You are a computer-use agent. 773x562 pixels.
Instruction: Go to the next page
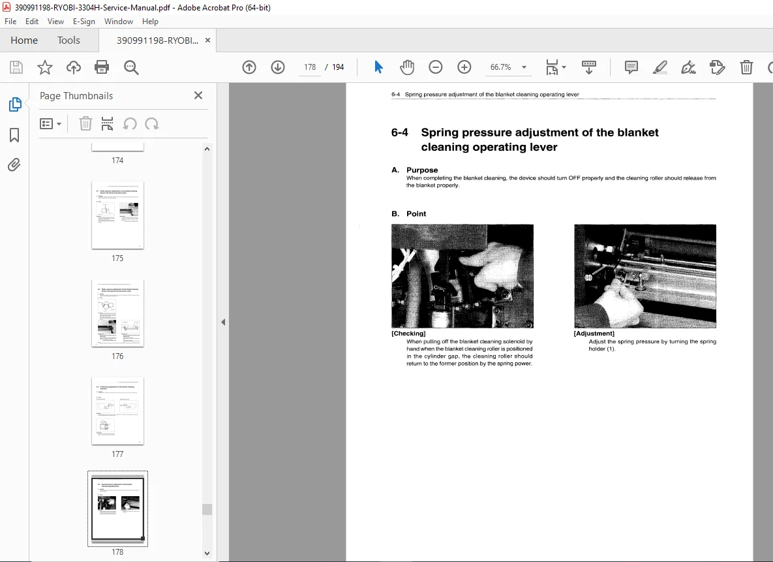pos(278,67)
